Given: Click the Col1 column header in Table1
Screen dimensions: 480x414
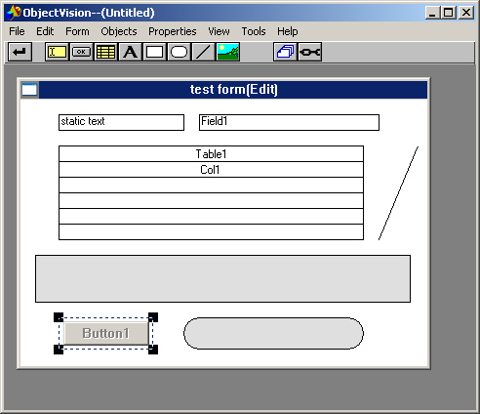Looking at the screenshot, I should (x=211, y=170).
